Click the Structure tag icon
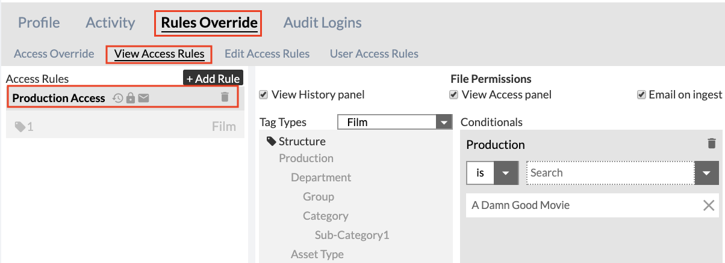 pyautogui.click(x=272, y=141)
